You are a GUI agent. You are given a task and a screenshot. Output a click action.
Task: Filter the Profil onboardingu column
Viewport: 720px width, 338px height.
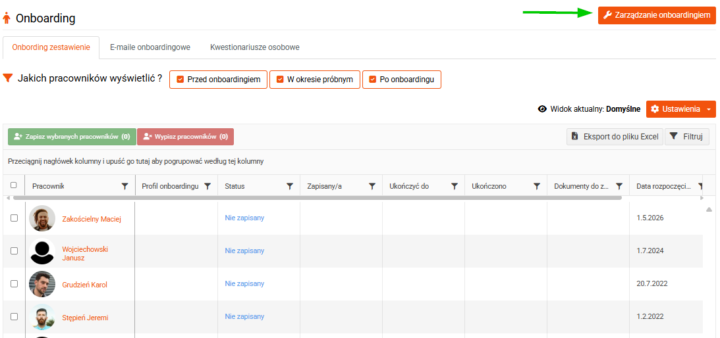[x=207, y=186]
